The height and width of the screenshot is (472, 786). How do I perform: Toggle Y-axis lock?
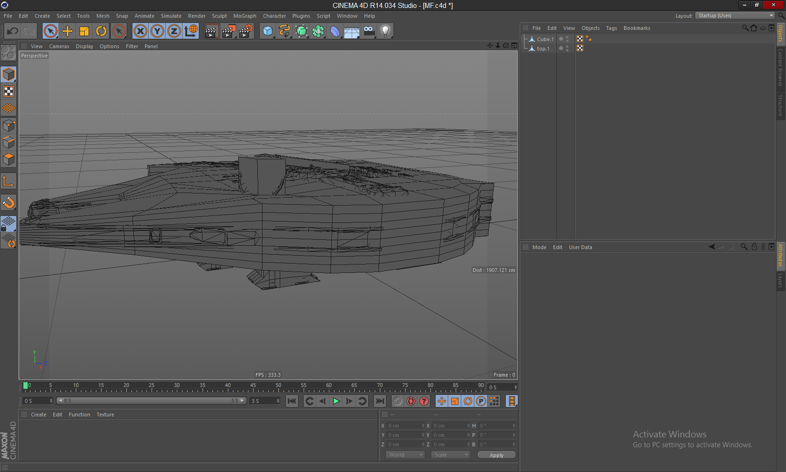click(157, 31)
